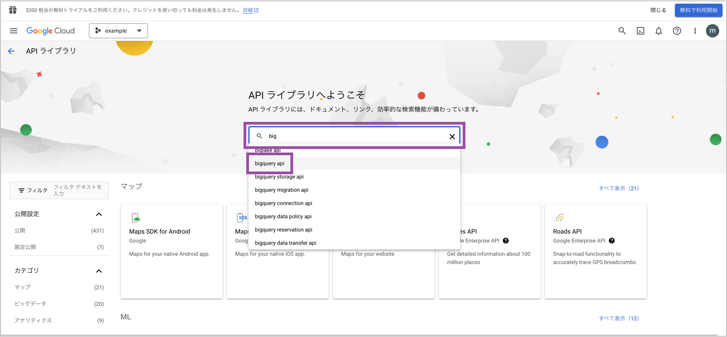Screen dimensions: 727x337
Task: Open the Roads API card
Action: pyautogui.click(x=596, y=251)
